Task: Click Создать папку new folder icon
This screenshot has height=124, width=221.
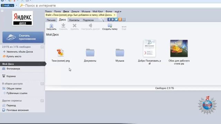Action: [110, 25]
